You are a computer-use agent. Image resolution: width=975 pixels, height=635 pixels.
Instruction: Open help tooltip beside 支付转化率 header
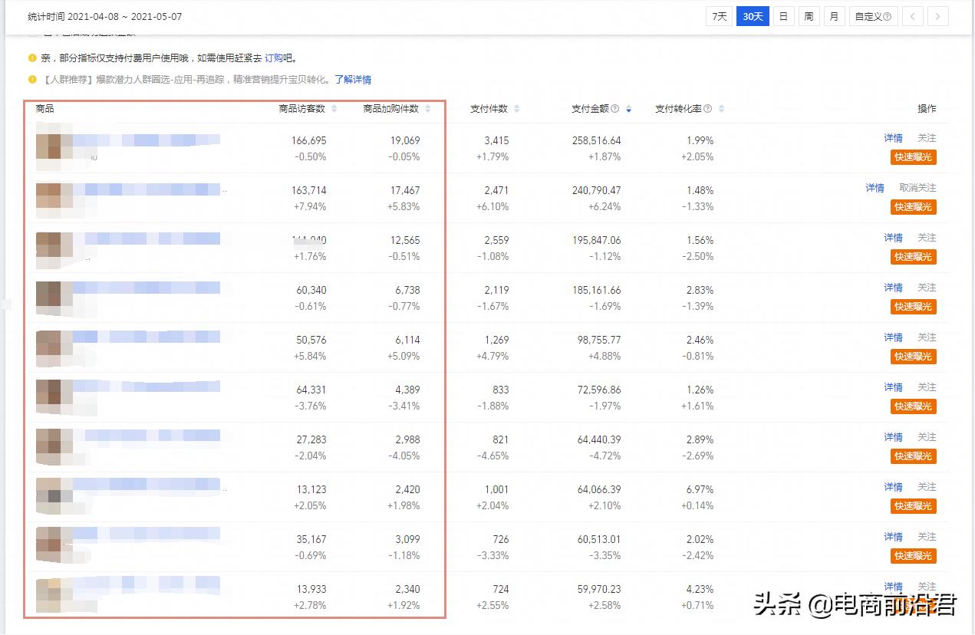(707, 109)
